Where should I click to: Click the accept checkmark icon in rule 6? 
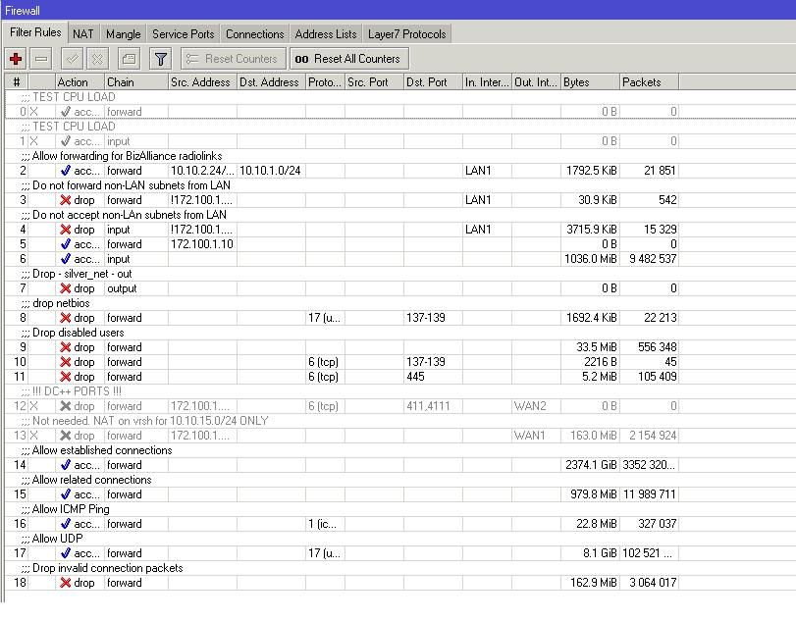66,259
